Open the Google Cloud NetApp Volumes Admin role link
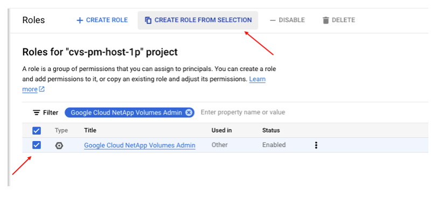Image resolution: width=444 pixels, height=197 pixels. pyautogui.click(x=140, y=145)
